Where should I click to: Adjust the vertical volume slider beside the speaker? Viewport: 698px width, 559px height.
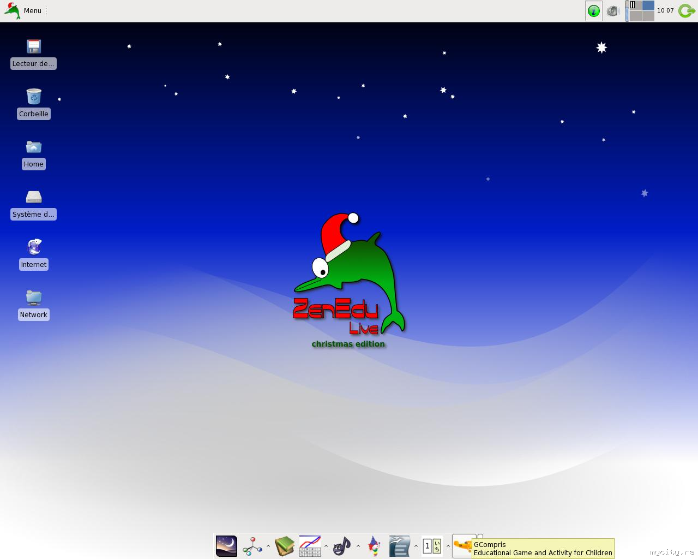627,11
